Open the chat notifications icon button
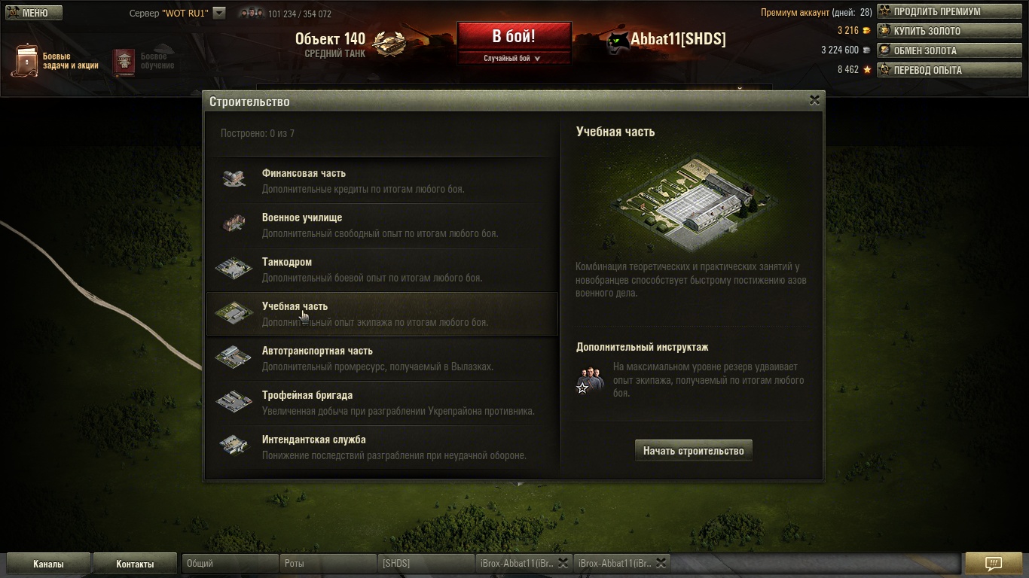The image size is (1029, 578). click(x=994, y=563)
